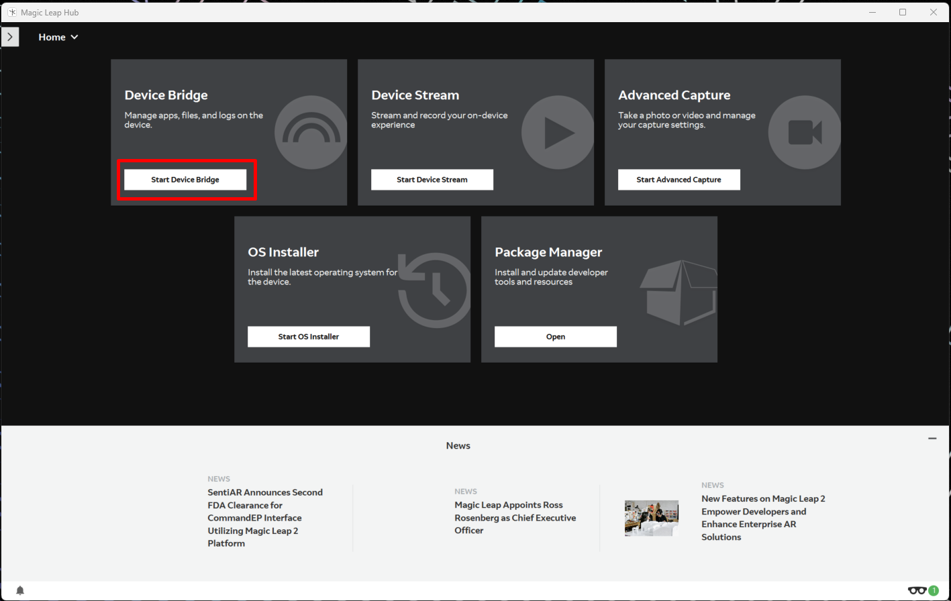Minimize the Magic Leap Hub window
Viewport: 951px width, 601px height.
coord(872,12)
